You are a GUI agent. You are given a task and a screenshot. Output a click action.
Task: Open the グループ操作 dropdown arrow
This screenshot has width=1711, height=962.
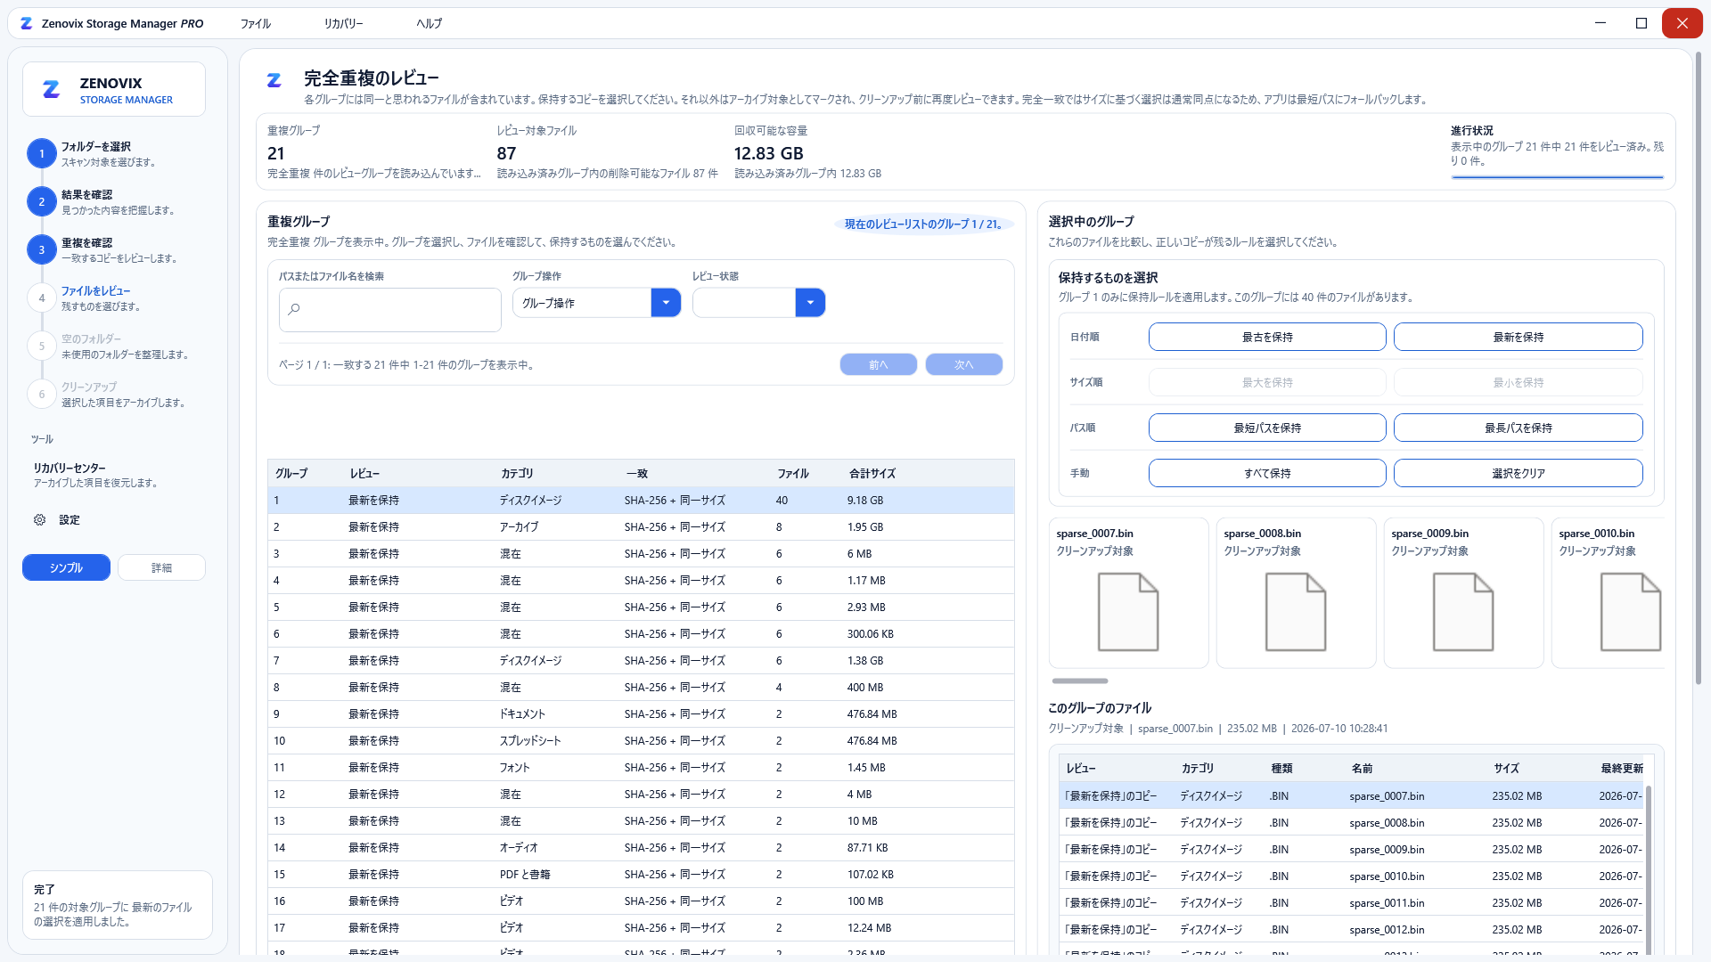click(666, 303)
